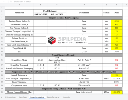The height and width of the screenshot is (100, 128).
Task: Click the horizontal scrollbar under the grid
Action: (x=17, y=94)
